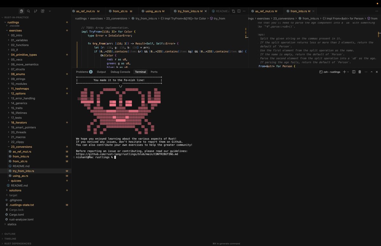Open .gitignore in the file tree
381x246 pixels.
point(15,200)
